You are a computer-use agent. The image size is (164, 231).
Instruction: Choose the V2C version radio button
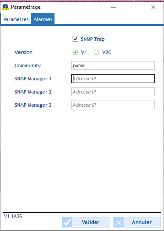click(x=96, y=52)
